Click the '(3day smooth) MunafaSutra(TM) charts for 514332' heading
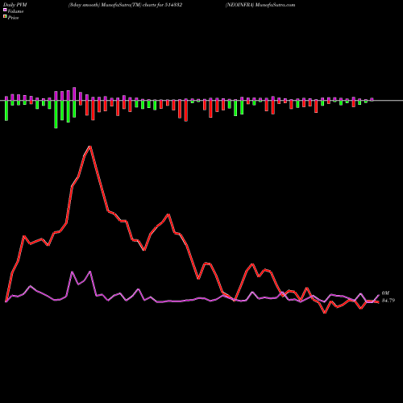Screen dimensions: 403x403 tap(125, 5)
